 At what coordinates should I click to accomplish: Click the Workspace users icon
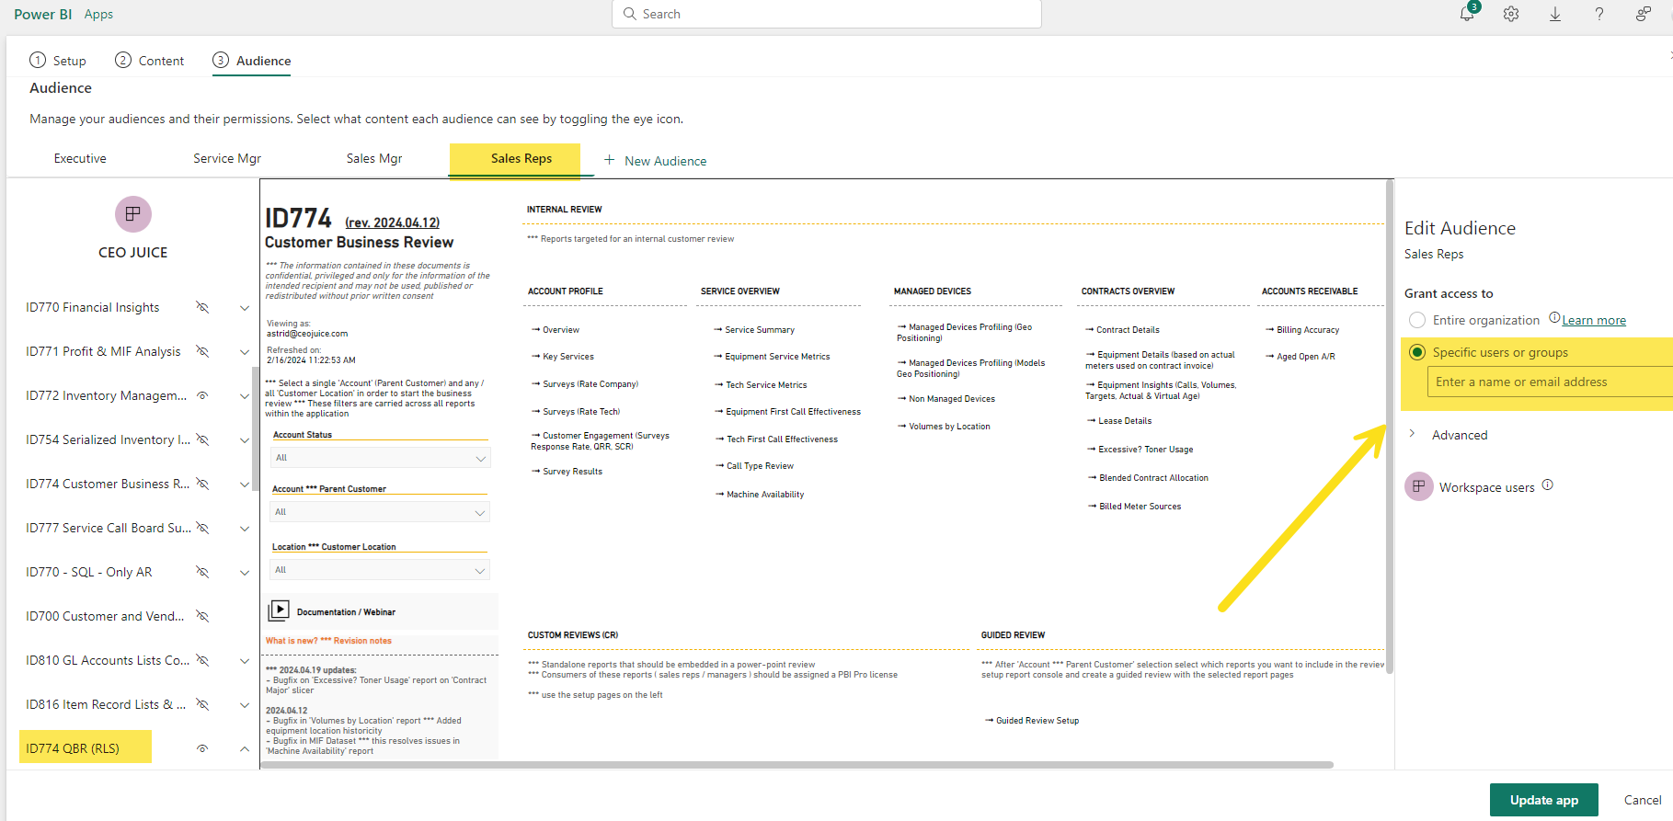pos(1419,486)
